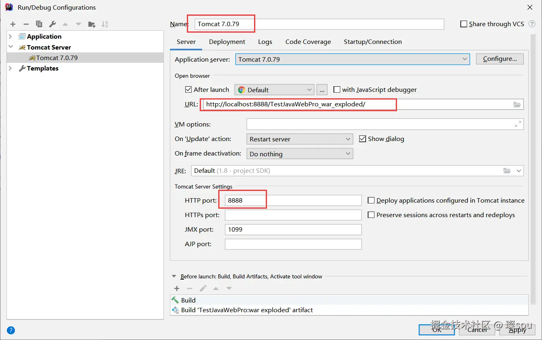Image resolution: width=542 pixels, height=340 pixels.
Task: Click the Configure... button
Action: click(x=500, y=59)
